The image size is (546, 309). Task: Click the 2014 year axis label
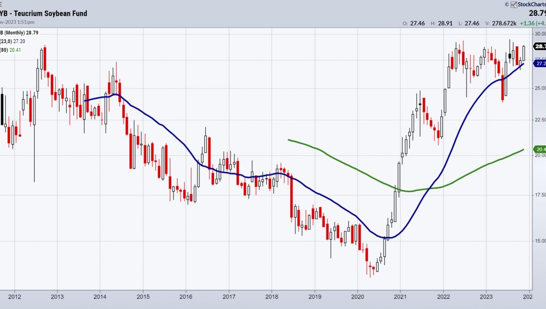[100, 297]
